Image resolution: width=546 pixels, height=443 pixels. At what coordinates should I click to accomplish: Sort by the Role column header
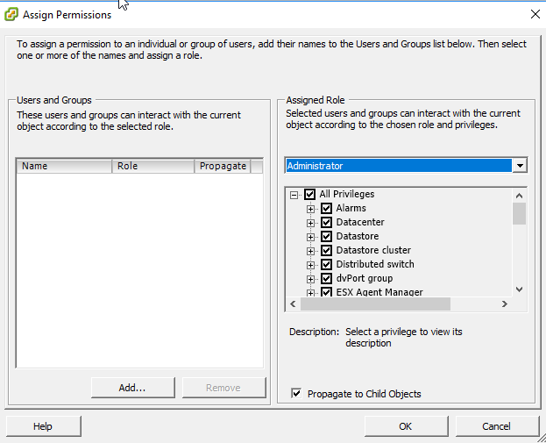[x=152, y=167]
